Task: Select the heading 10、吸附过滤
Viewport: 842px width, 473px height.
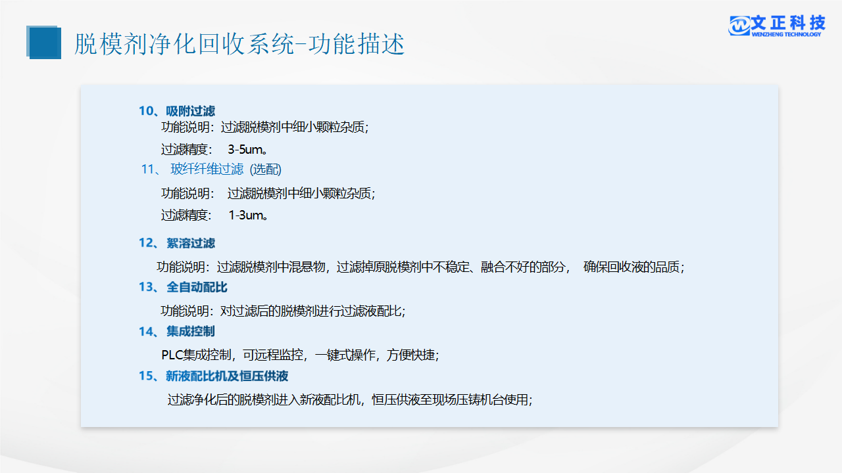Action: pos(176,111)
